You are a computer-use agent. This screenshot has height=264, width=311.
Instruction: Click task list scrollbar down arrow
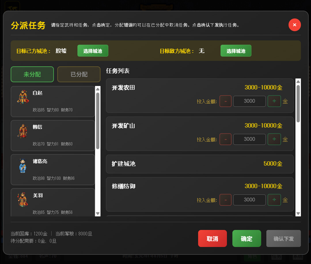(298, 214)
